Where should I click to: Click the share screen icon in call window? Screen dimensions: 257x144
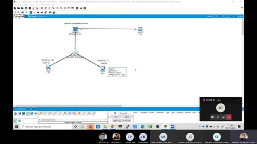(223, 117)
